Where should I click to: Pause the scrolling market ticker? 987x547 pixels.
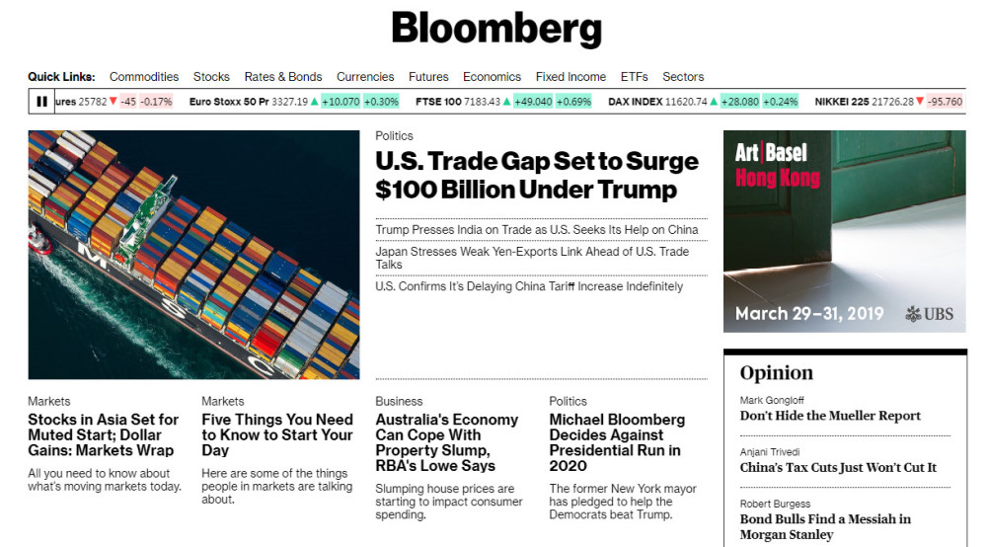coord(41,102)
